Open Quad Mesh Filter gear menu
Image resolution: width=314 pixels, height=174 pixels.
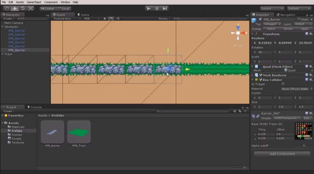click(311, 67)
